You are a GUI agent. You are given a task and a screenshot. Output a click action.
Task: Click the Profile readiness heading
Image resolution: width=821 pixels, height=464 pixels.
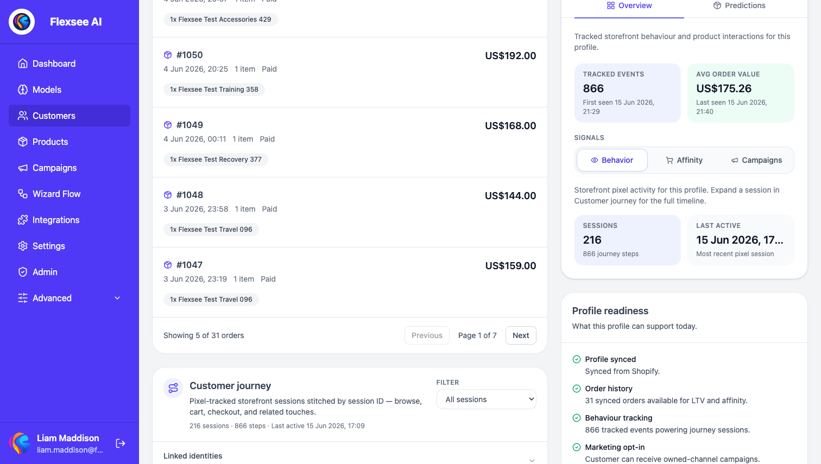coord(610,311)
